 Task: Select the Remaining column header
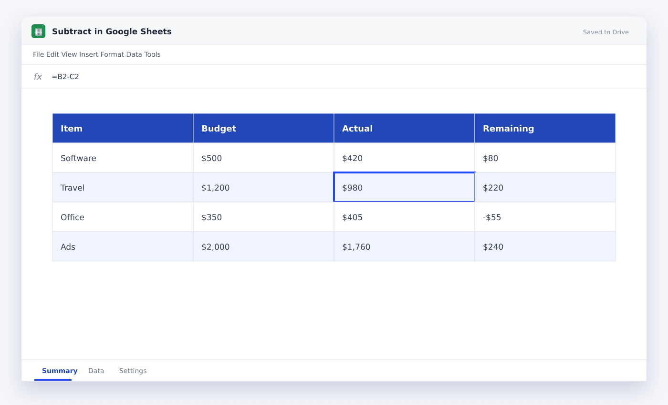tap(545, 128)
